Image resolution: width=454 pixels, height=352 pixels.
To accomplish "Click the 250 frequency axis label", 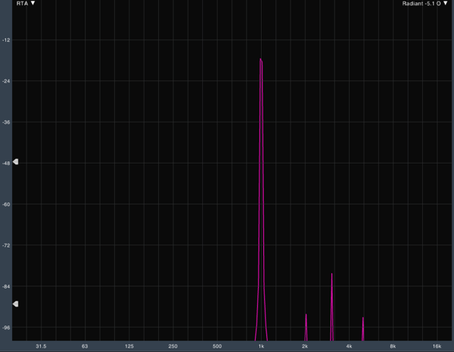I will [x=173, y=346].
